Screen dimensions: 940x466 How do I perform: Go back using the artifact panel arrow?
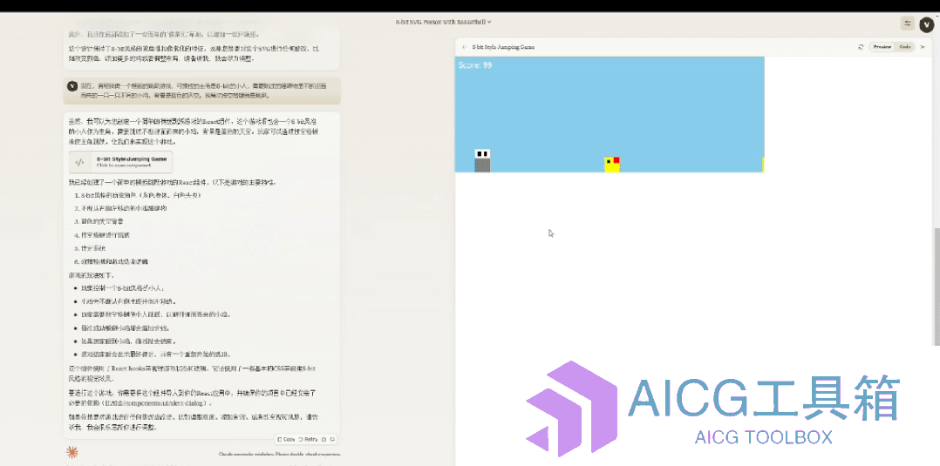click(x=464, y=47)
